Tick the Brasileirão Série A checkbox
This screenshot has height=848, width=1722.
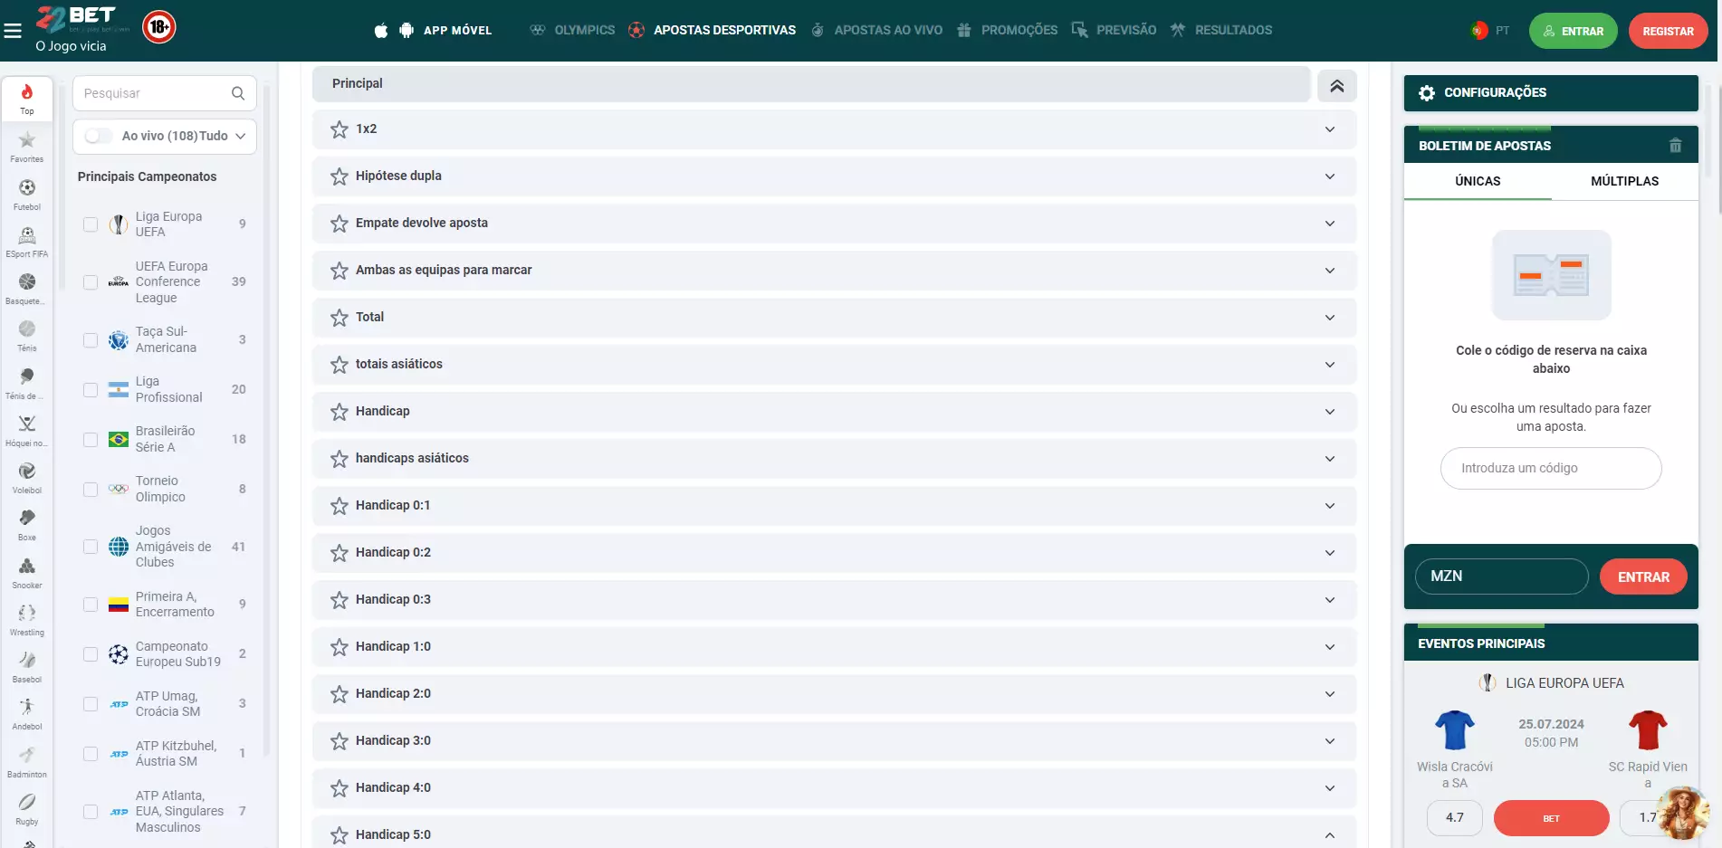tap(91, 440)
